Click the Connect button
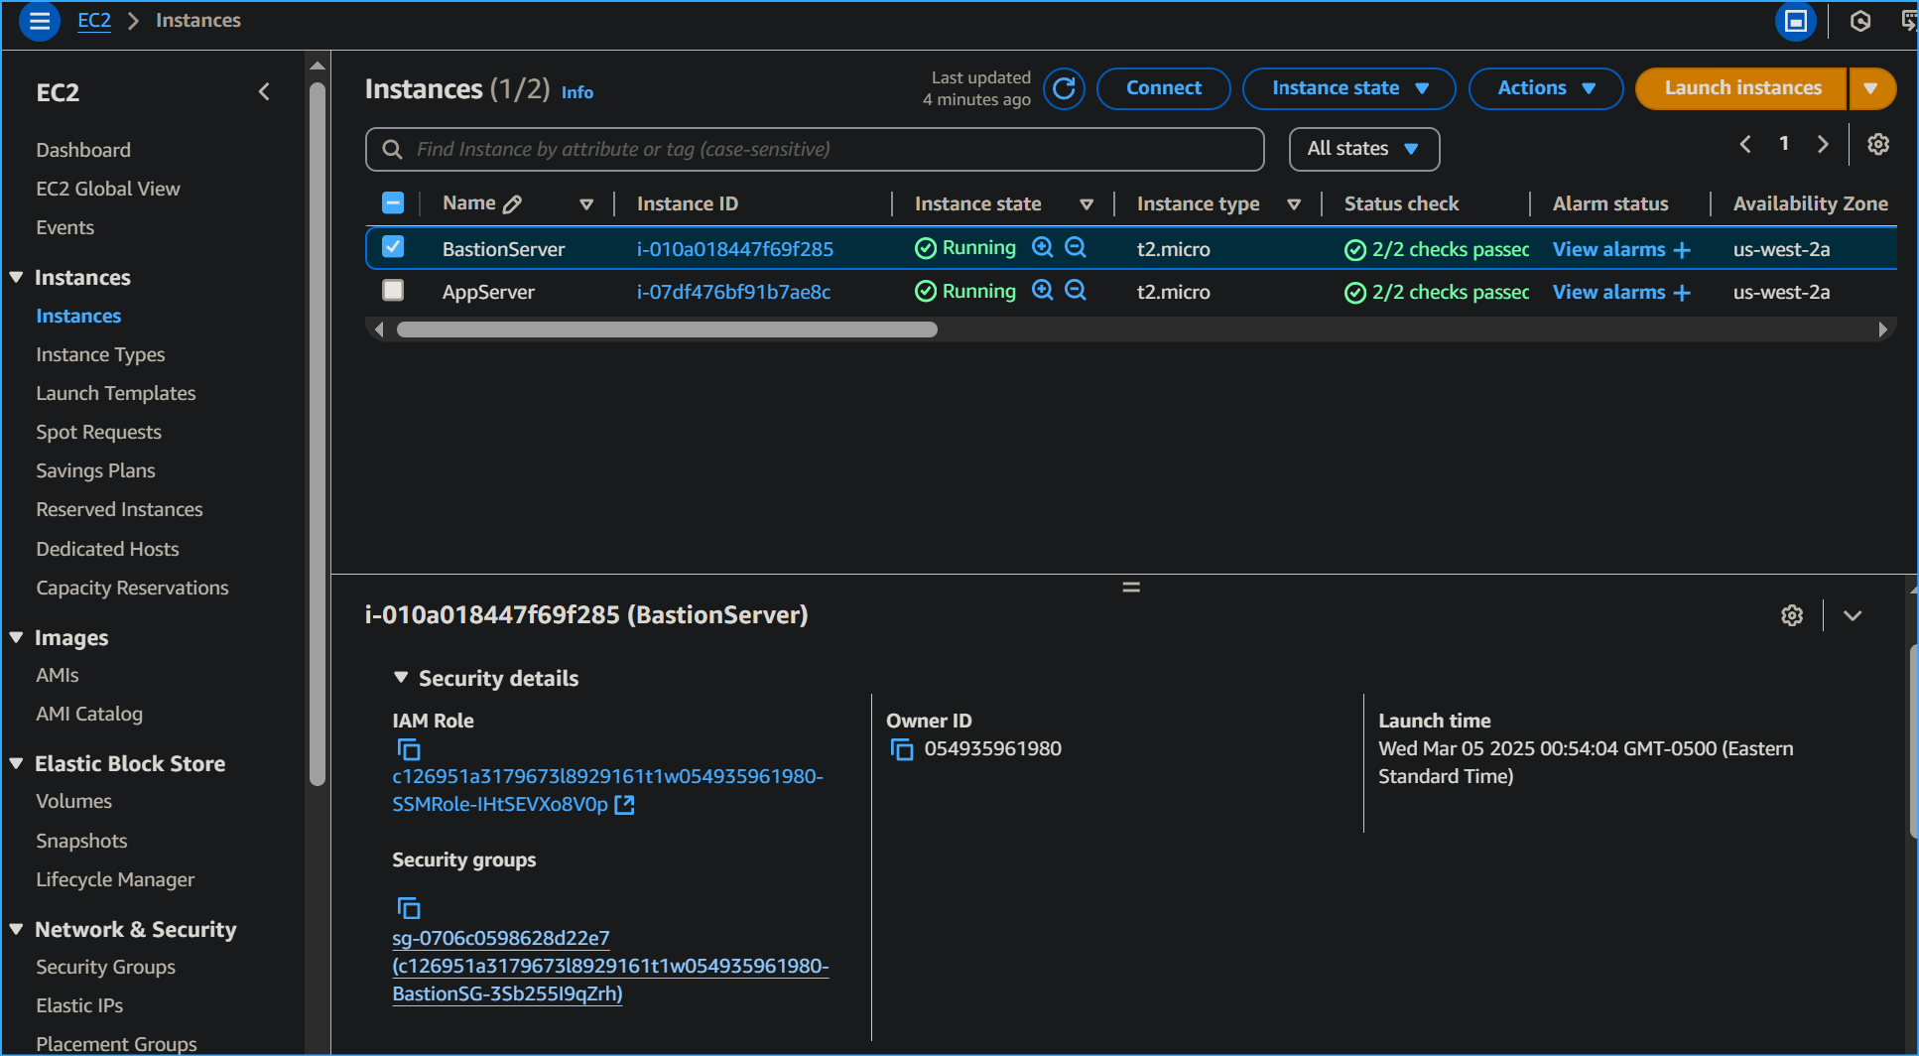 point(1163,88)
